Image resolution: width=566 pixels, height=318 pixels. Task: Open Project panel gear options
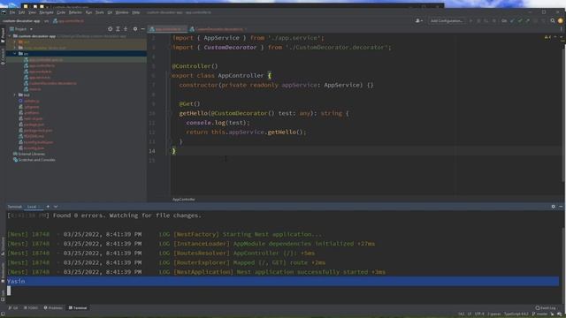click(x=135, y=29)
